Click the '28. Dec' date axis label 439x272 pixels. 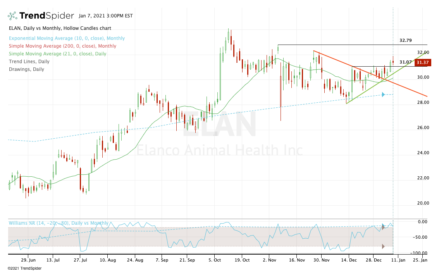coord(374,260)
